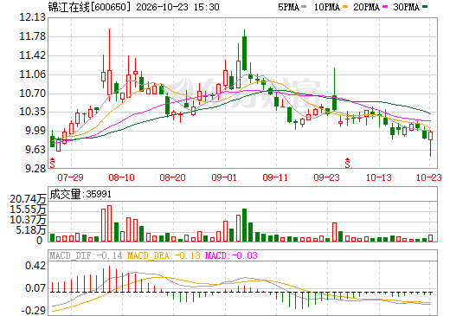Click the red S marker above the 07-29 date
The height and width of the screenshot is (316, 450).
coord(52,163)
